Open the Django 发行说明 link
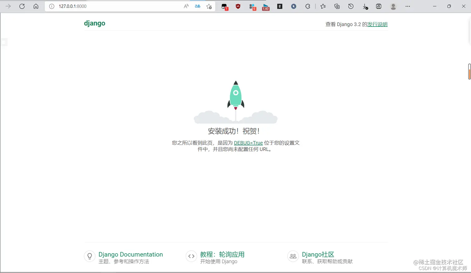 pos(377,24)
